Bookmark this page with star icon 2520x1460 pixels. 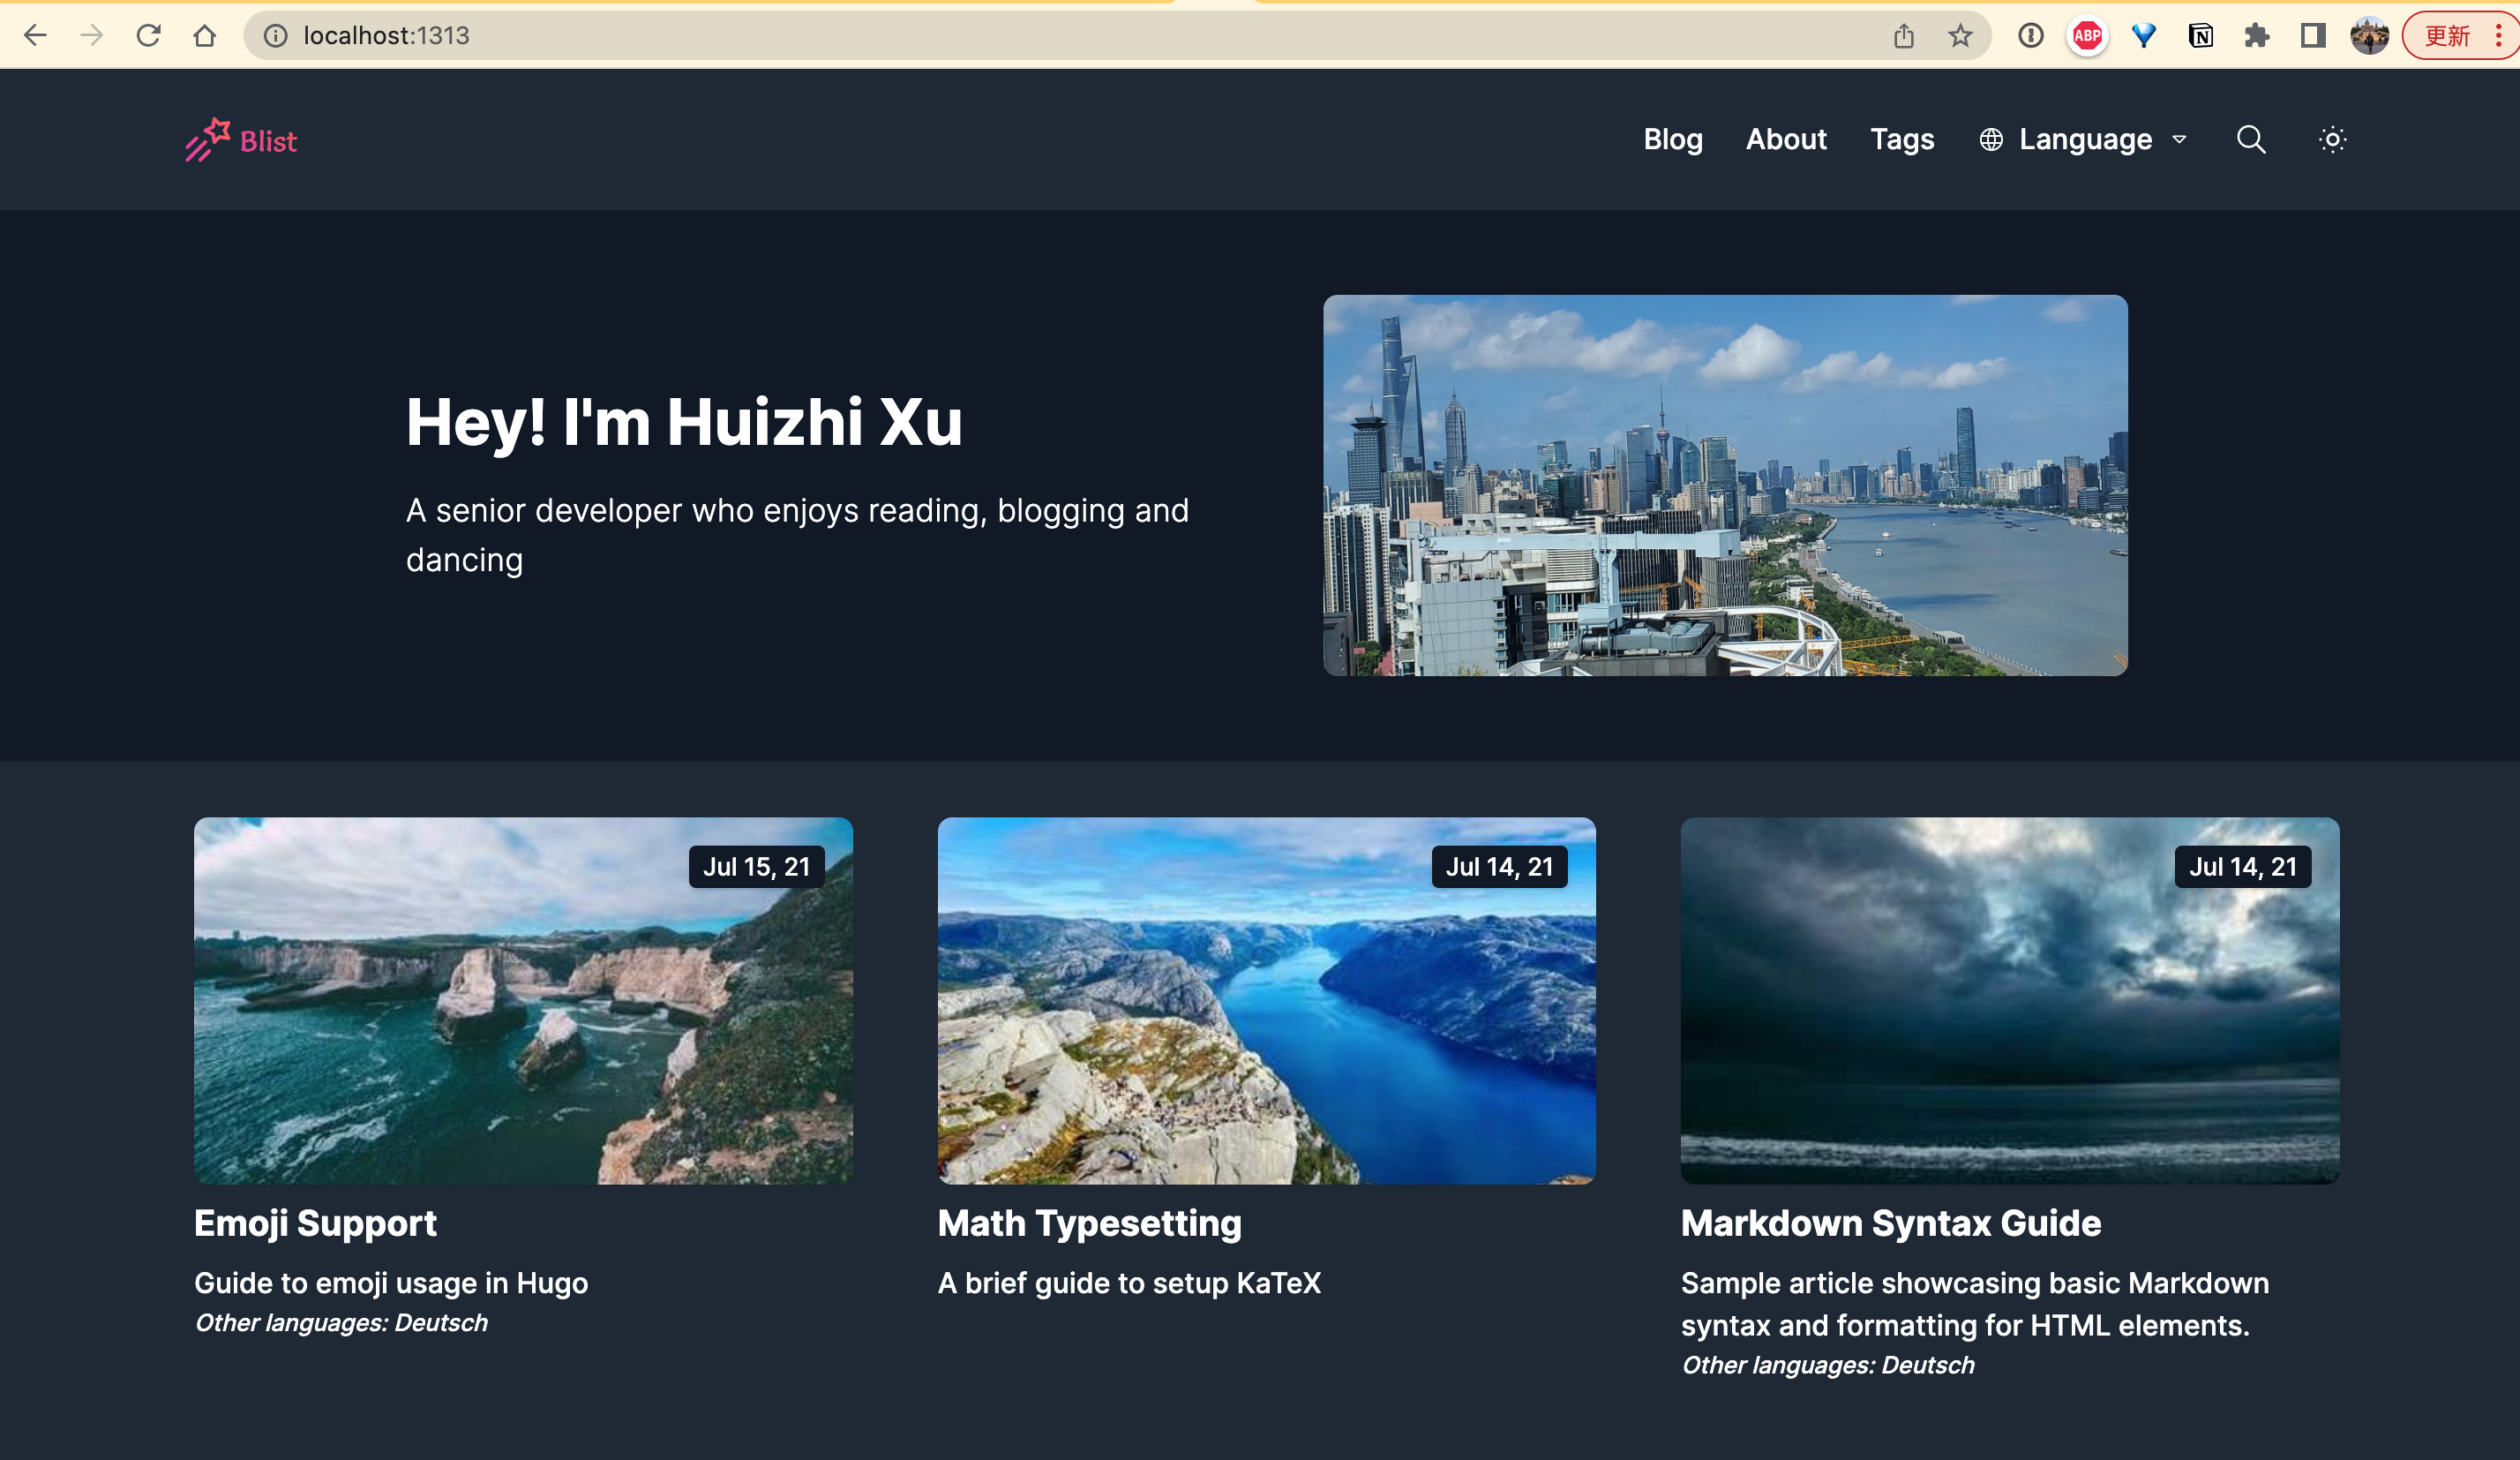(1960, 36)
